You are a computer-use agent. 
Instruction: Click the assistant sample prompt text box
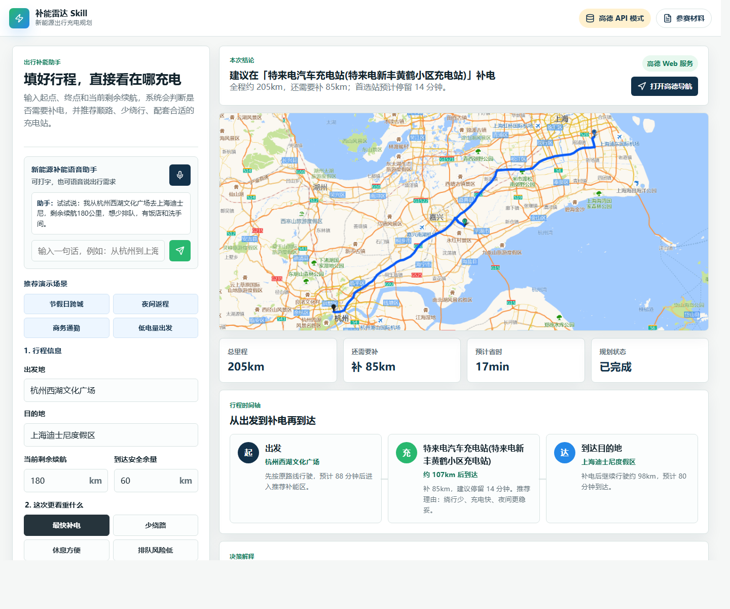(111, 213)
